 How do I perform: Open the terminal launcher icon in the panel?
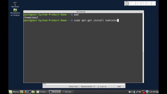29,92
